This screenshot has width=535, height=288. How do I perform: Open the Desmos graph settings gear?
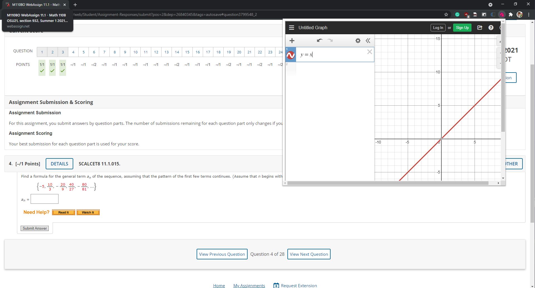tap(358, 41)
